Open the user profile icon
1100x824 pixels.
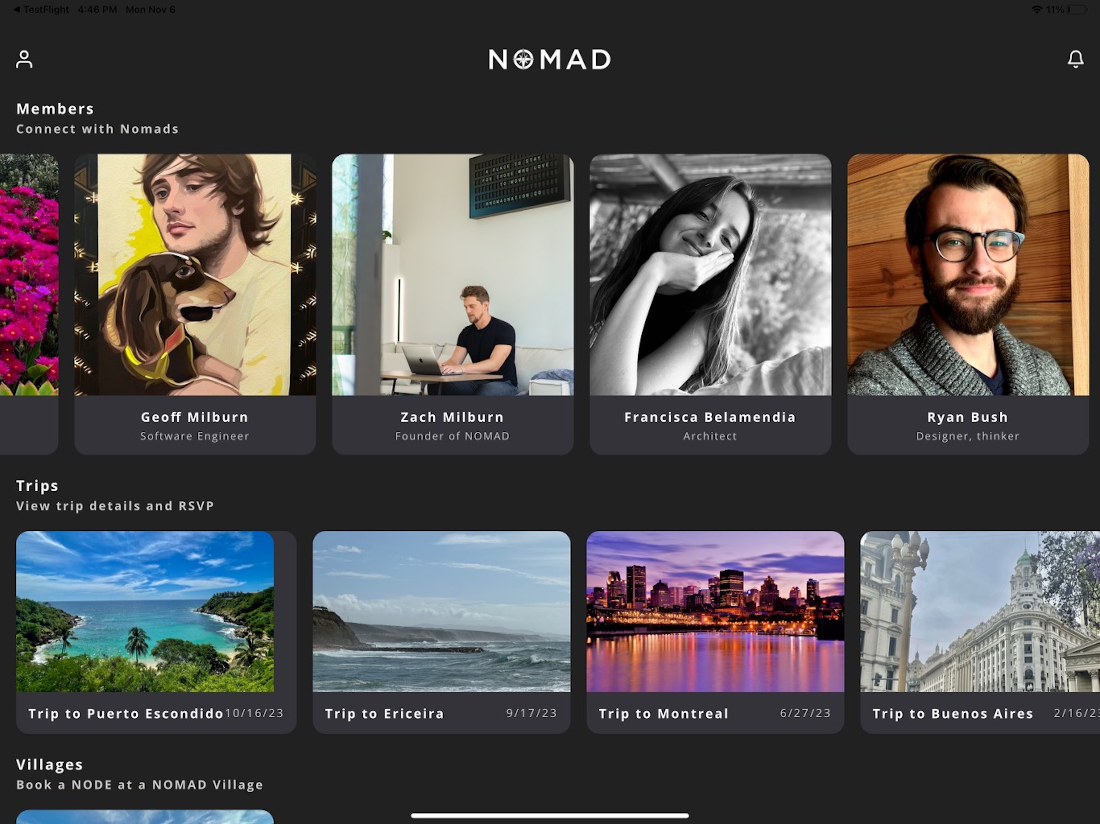(24, 59)
